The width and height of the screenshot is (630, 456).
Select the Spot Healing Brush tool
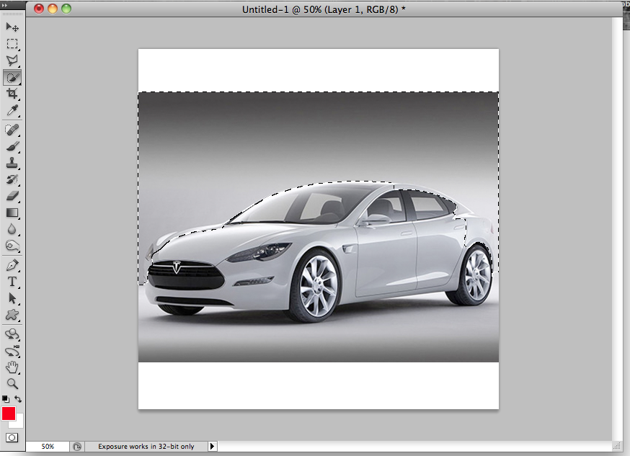[12, 130]
